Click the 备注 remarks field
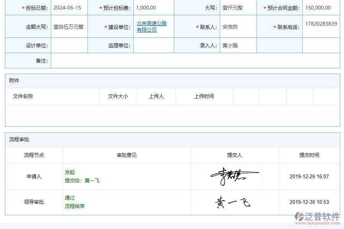Image resolution: width=344 pixels, height=229 pixels. point(191,61)
